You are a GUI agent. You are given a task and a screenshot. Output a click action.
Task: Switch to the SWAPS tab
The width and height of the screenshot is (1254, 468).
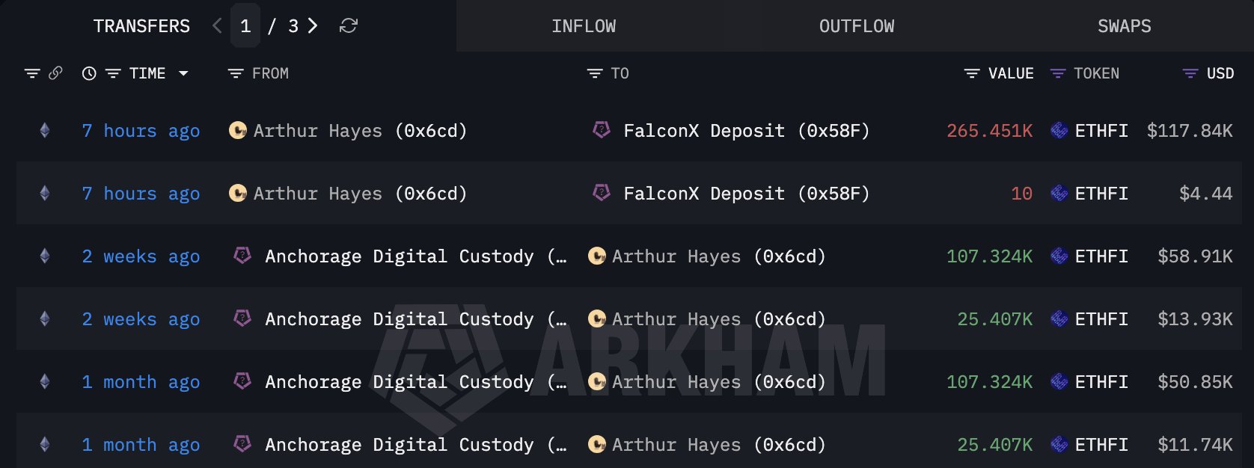(x=1124, y=26)
